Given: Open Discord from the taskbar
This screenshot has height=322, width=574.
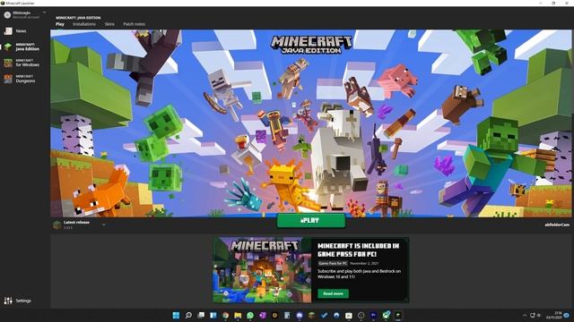Looking at the screenshot, I should click(300, 315).
